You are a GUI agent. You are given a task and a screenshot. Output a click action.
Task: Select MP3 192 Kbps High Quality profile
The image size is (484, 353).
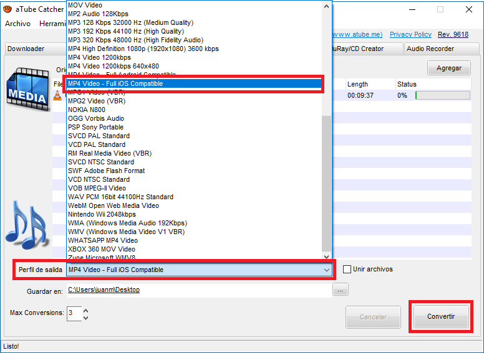coord(194,31)
